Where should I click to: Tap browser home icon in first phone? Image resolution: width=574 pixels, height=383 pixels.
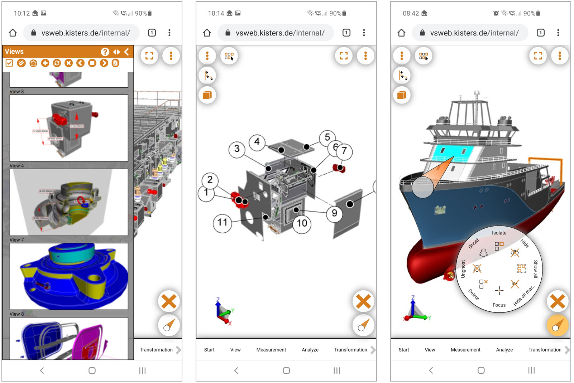click(x=13, y=33)
